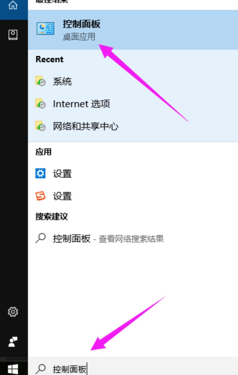
Task: Click the blue gear 设置 icon
Action: (x=41, y=173)
